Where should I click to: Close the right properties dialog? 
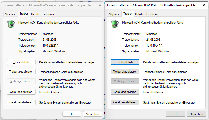(x=204, y=5)
